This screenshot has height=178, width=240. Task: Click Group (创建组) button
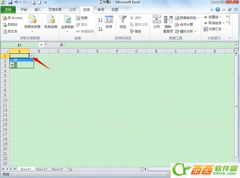211,17
